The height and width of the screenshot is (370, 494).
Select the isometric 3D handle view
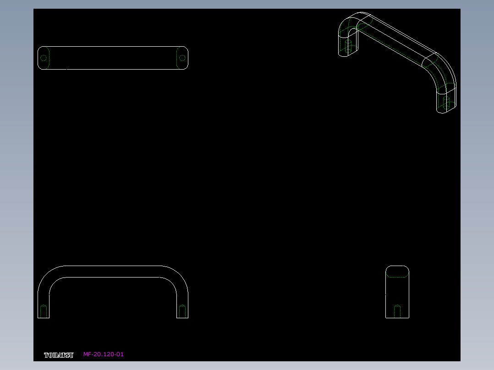pos(397,63)
